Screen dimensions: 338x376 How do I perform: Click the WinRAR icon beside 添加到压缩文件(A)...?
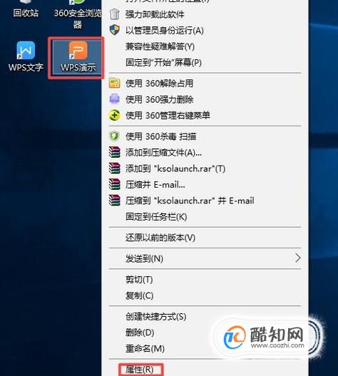(x=115, y=152)
